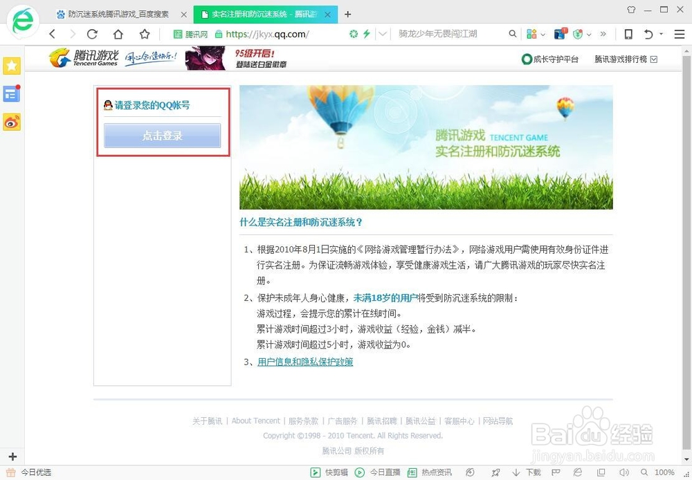Expand the extensions grid dropdown arrow
The height and width of the screenshot is (480, 692).
pyautogui.click(x=543, y=34)
